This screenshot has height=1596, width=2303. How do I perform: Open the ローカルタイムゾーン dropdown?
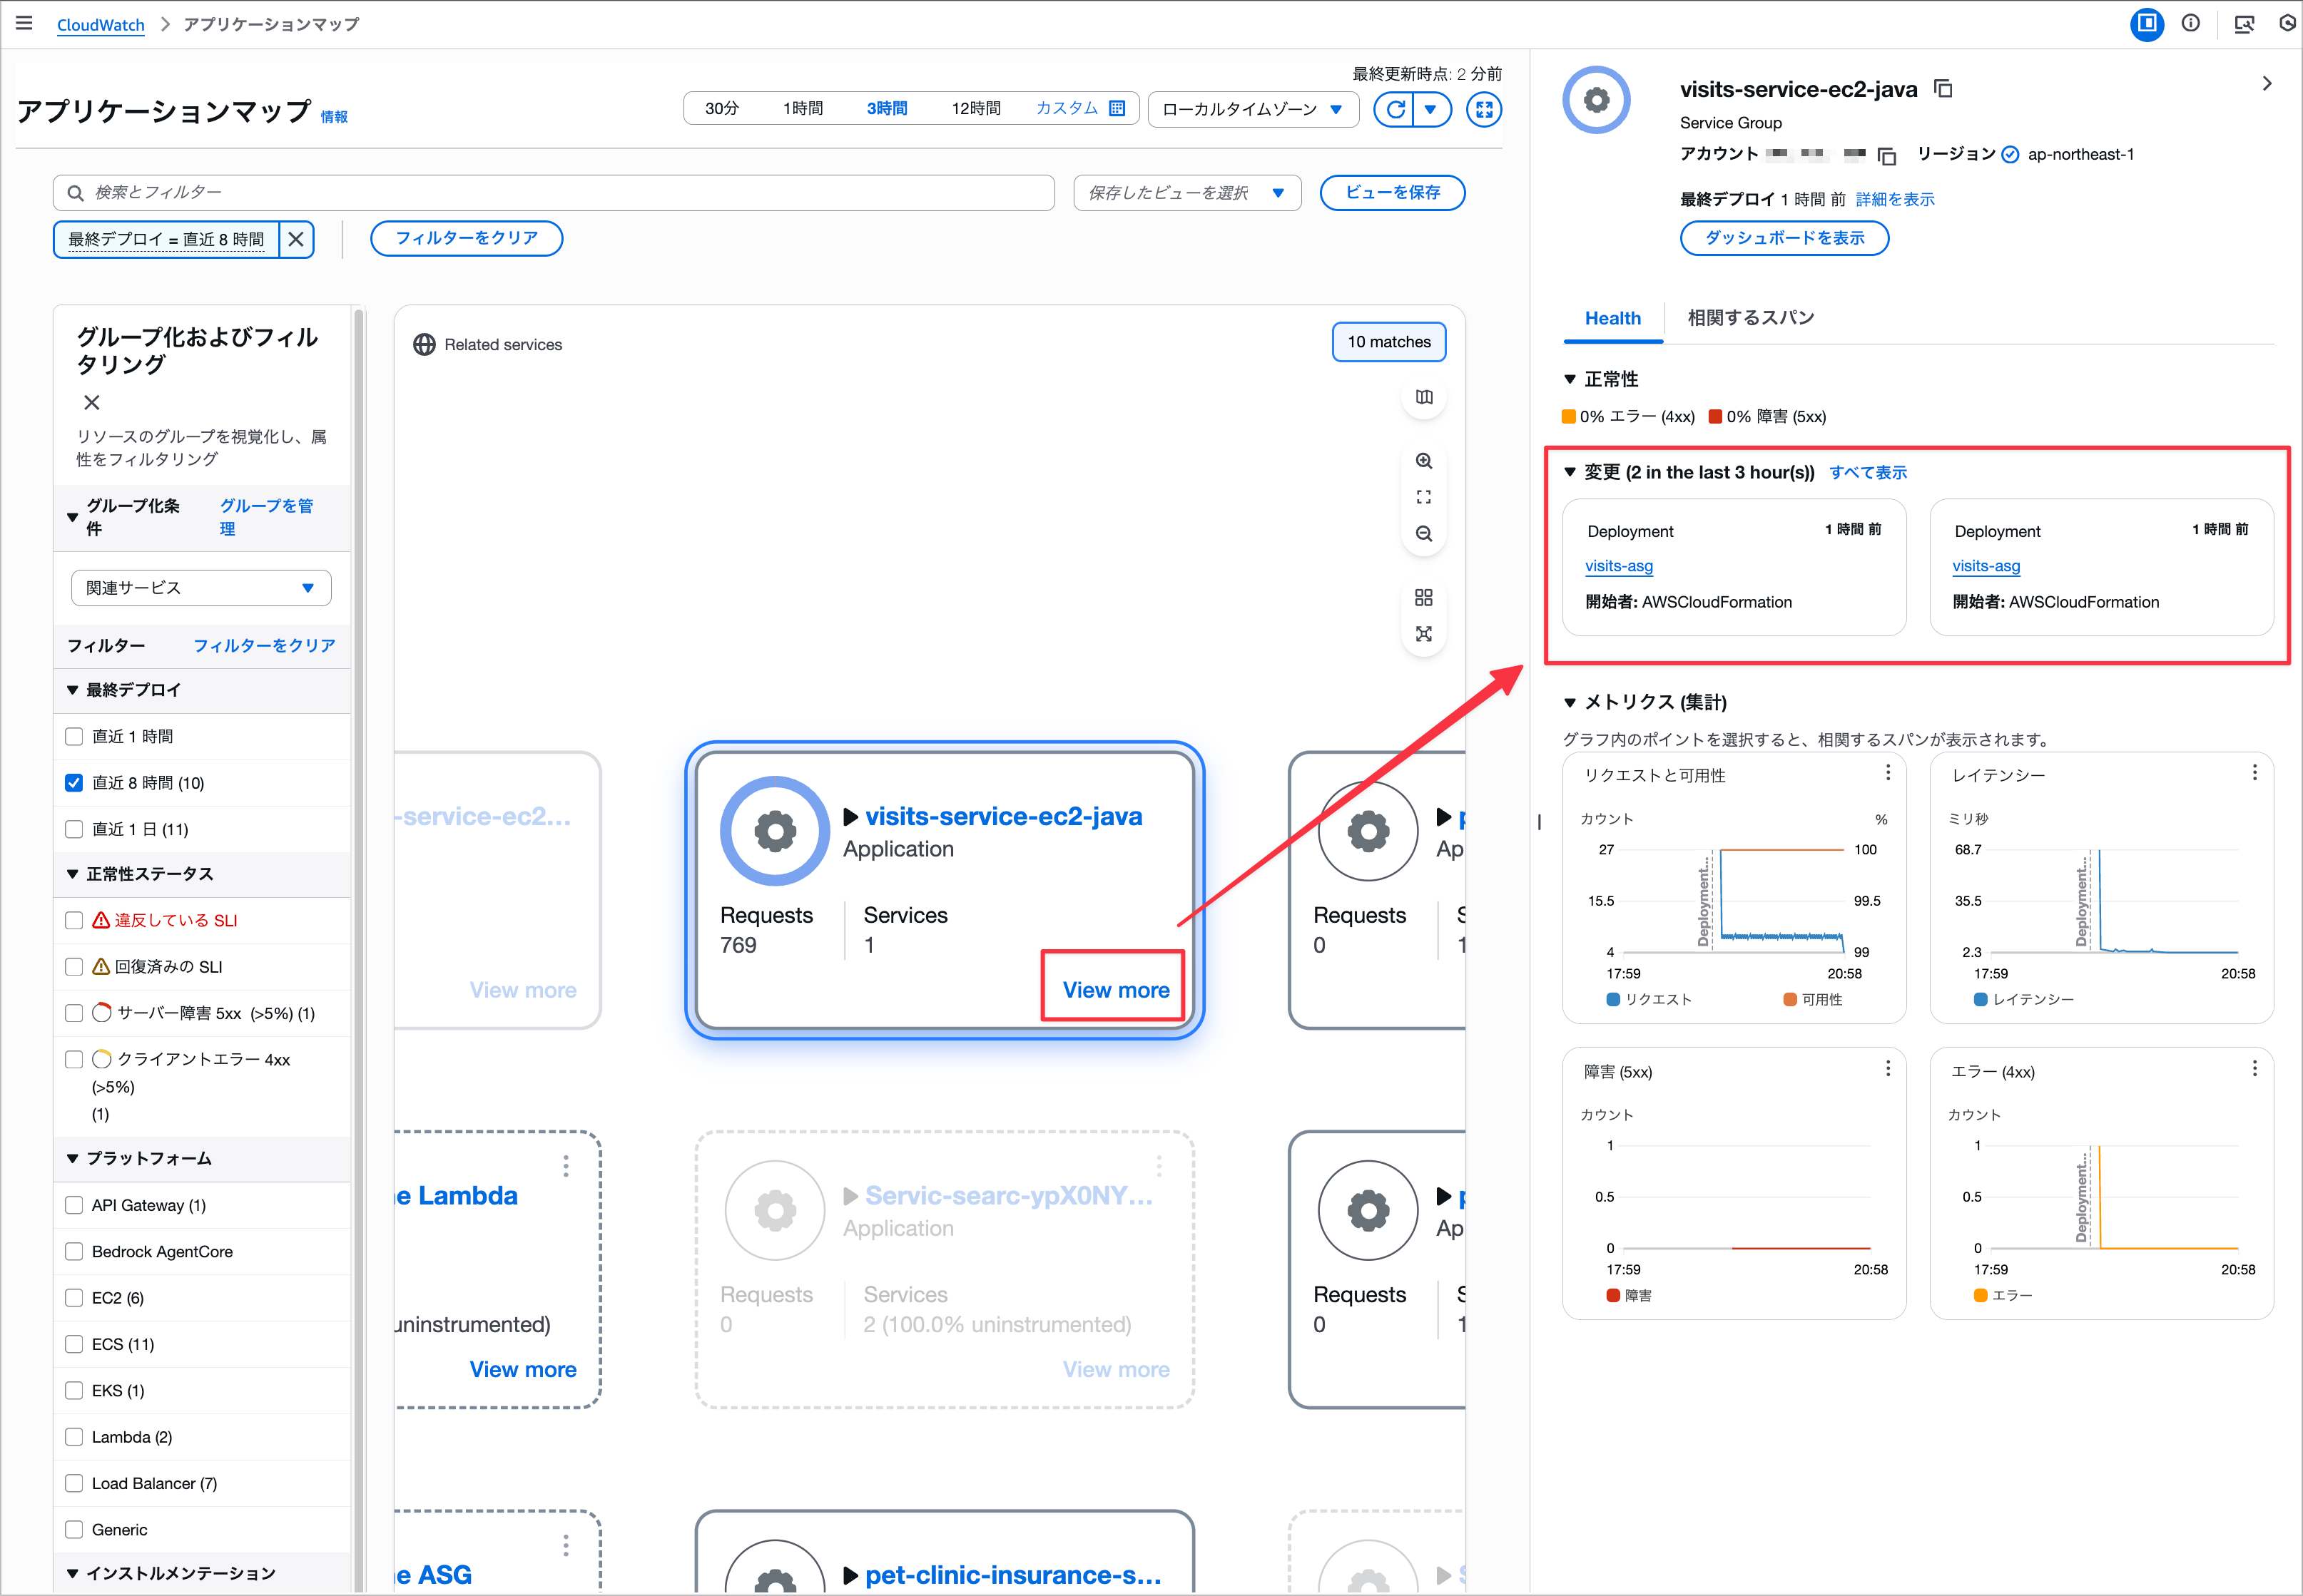(x=1253, y=109)
